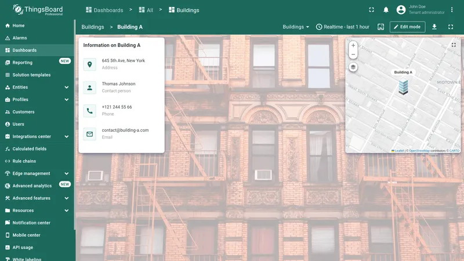Select Dashboards in the sidebar
464x261 pixels.
pos(37,50)
